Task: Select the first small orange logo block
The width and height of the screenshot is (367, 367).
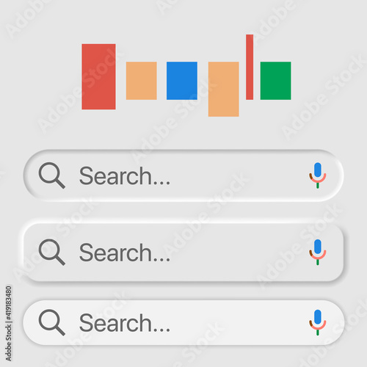Action: click(x=142, y=81)
